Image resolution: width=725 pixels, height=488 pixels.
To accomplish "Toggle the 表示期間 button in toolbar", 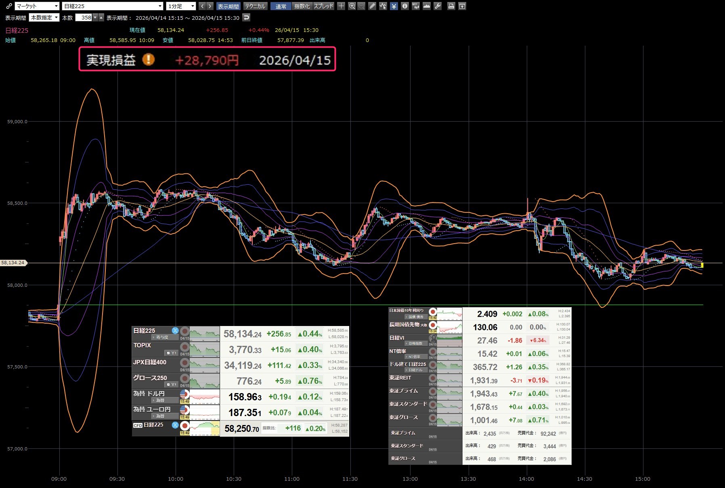I will (228, 6).
